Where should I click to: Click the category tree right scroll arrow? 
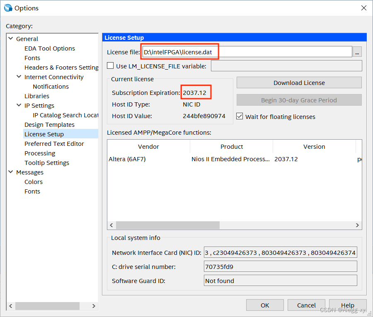(x=94, y=306)
